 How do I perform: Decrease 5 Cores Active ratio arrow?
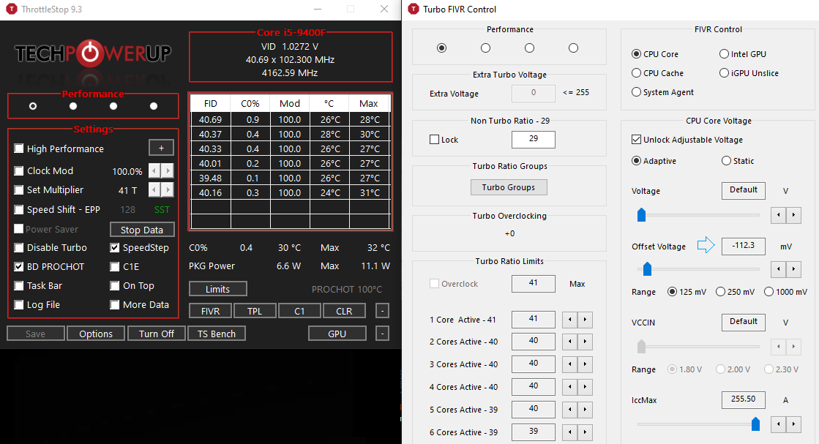pyautogui.click(x=570, y=410)
